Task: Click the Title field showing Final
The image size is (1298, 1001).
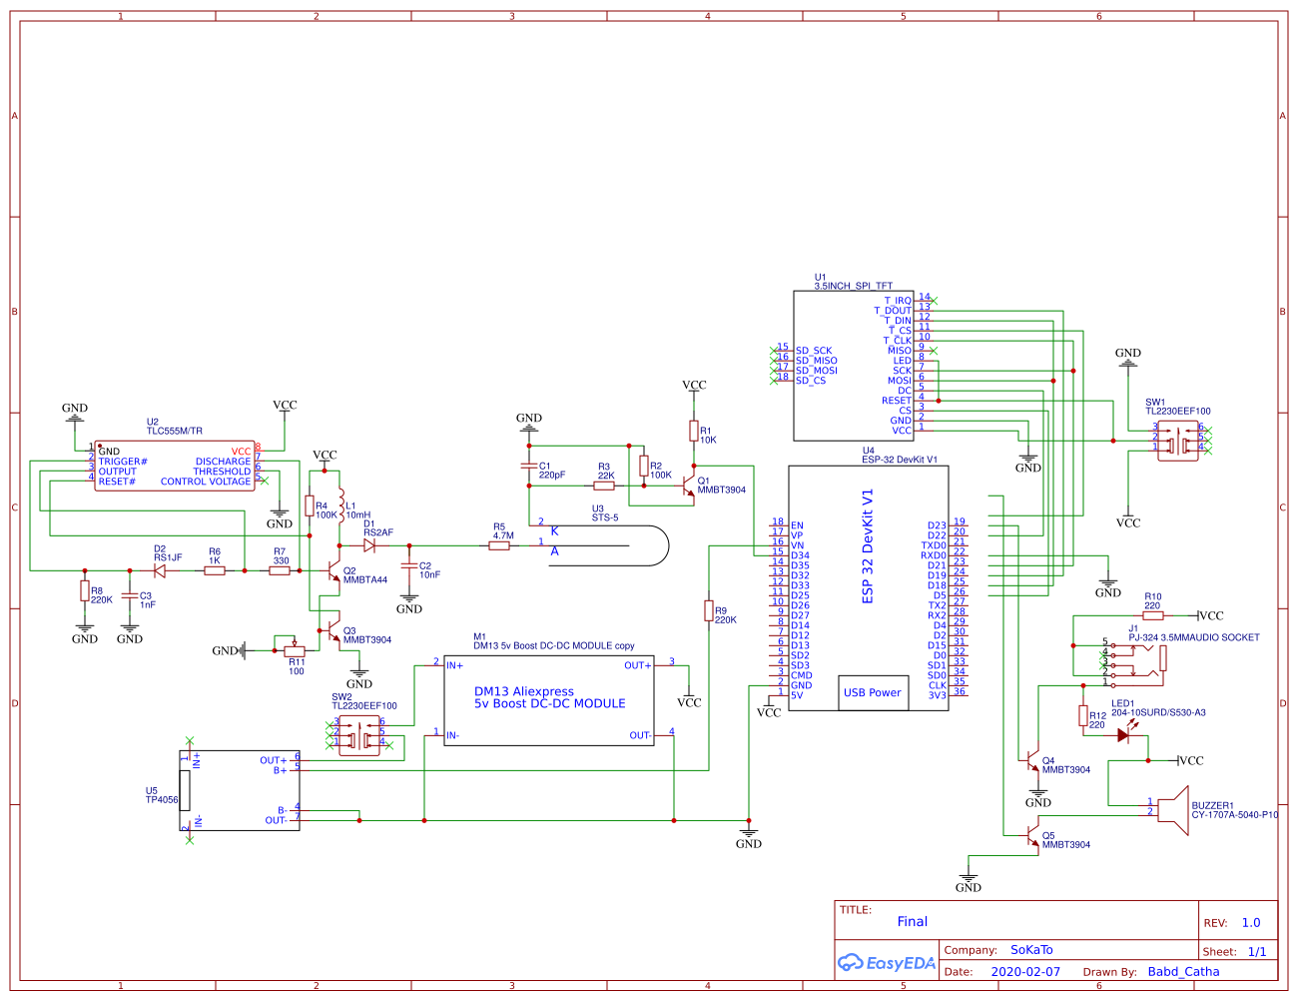Action: pyautogui.click(x=912, y=921)
